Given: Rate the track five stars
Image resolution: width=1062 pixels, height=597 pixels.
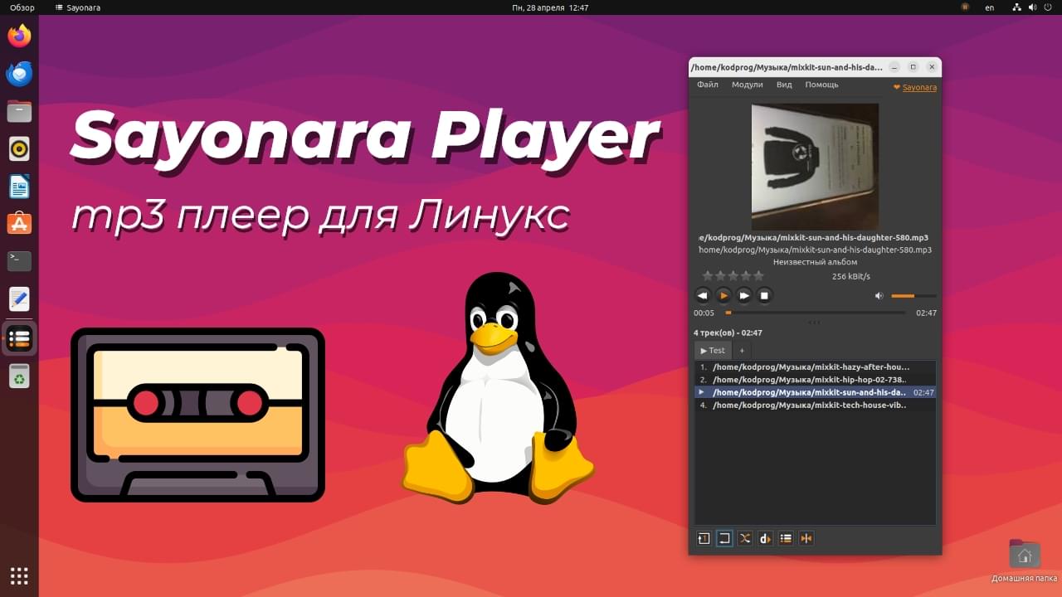Looking at the screenshot, I should coord(758,276).
